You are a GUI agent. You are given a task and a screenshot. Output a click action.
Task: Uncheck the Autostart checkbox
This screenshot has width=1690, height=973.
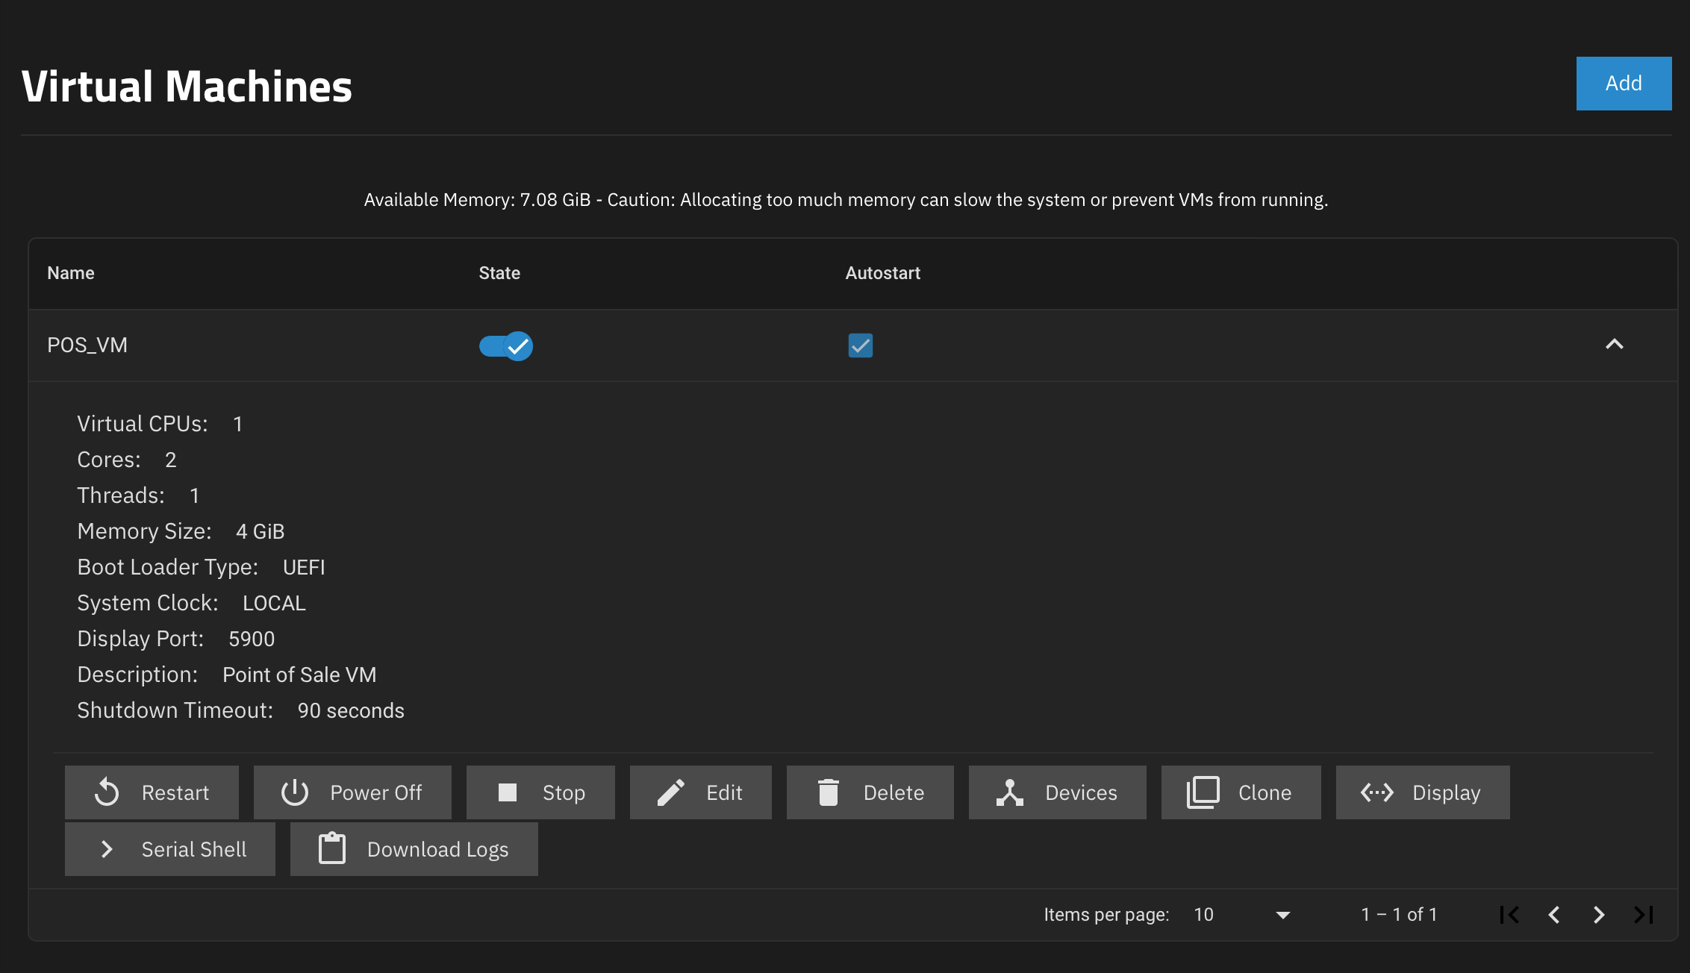click(x=860, y=345)
